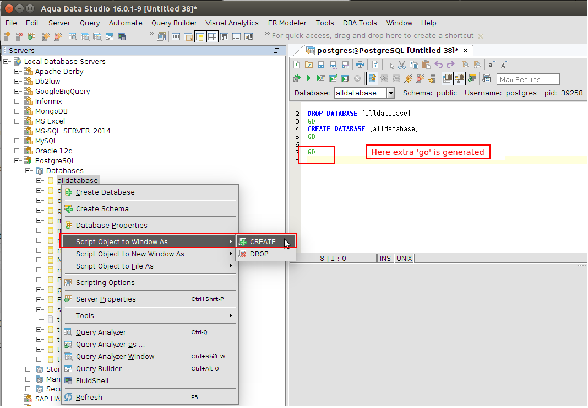Viewport: 588px width, 408px height.
Task: Collapse Local Database Servers root node
Action: click(6, 61)
